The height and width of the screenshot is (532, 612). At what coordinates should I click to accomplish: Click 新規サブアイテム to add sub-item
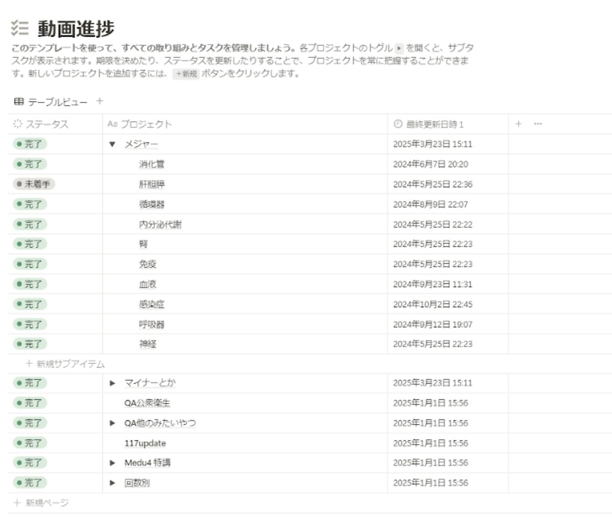point(65,364)
